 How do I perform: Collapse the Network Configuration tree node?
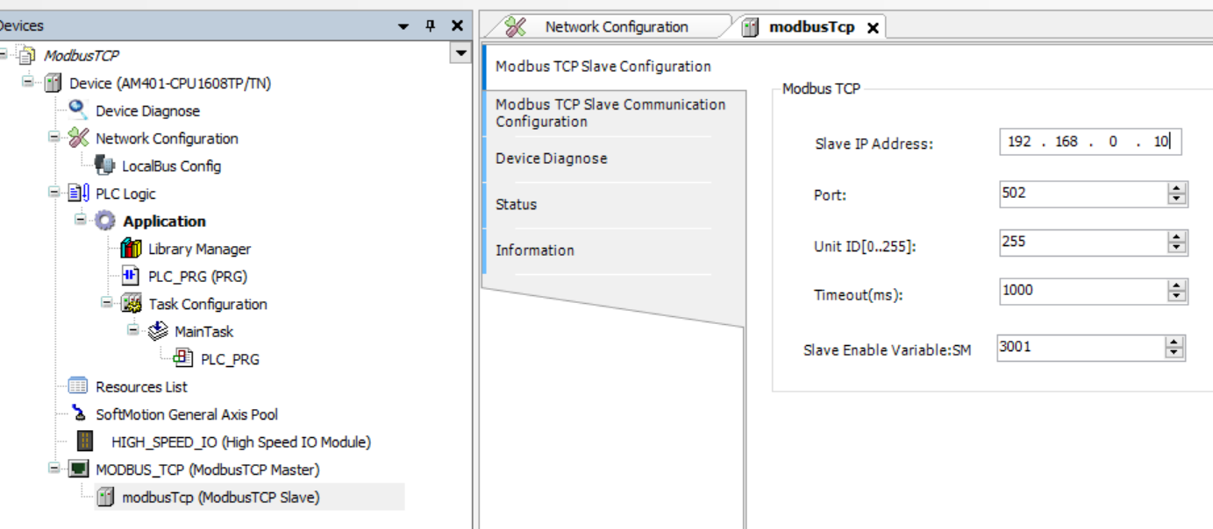pos(54,138)
